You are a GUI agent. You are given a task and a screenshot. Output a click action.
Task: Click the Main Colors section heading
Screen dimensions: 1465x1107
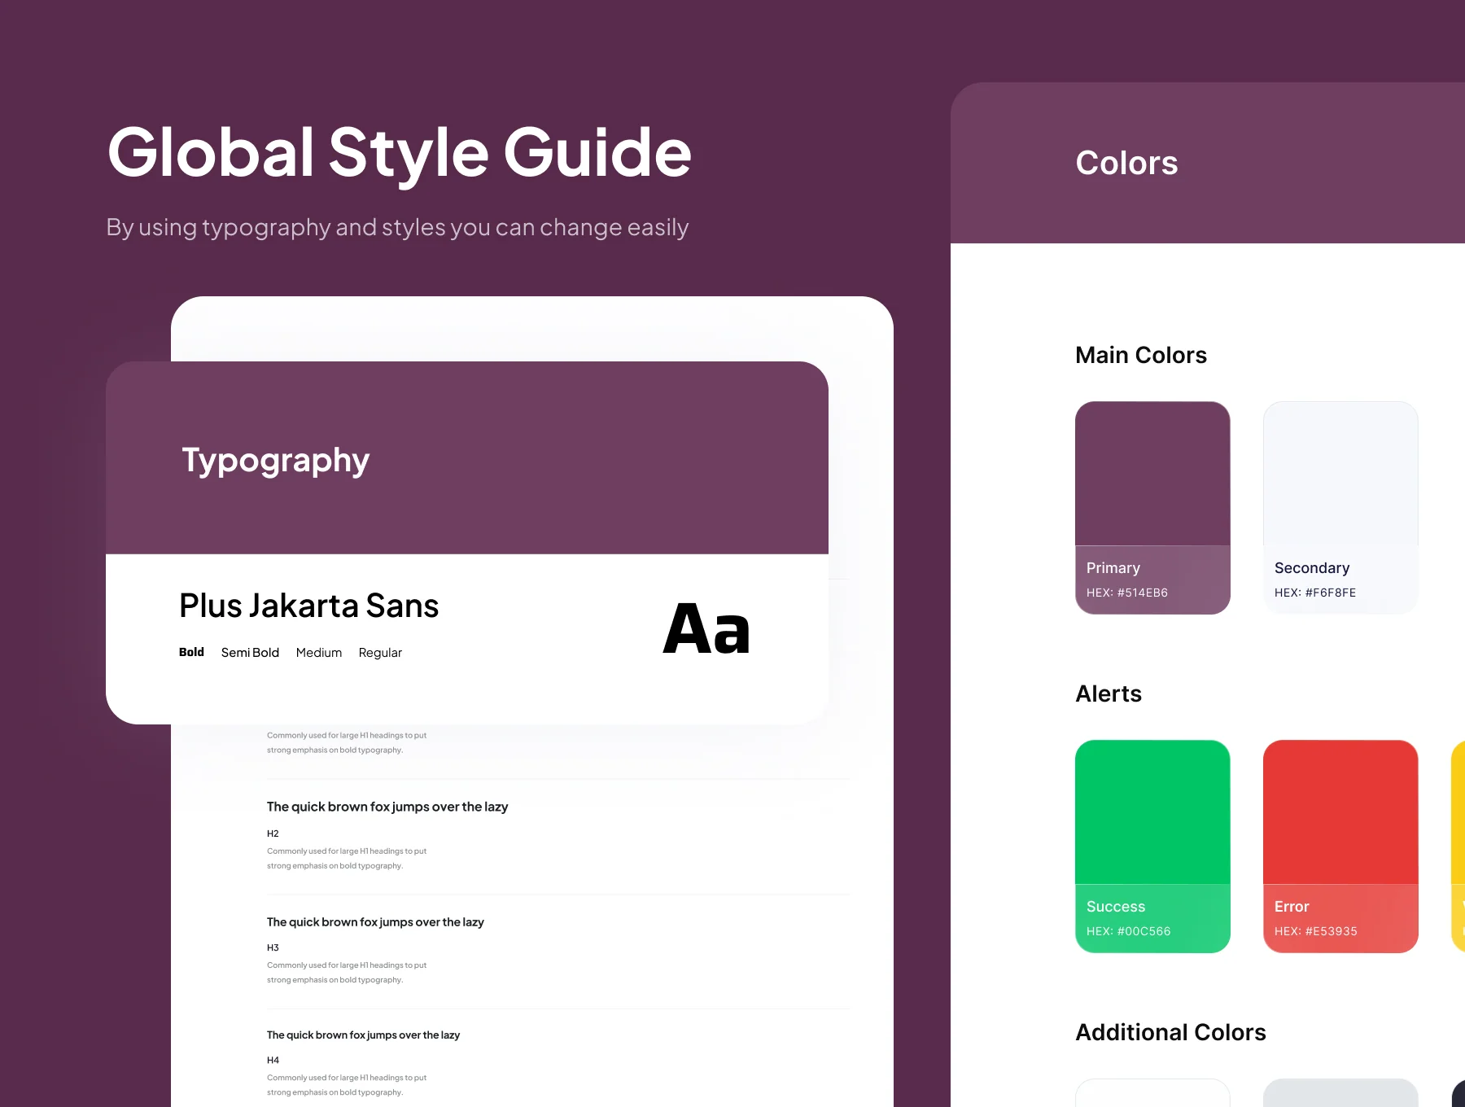pyautogui.click(x=1141, y=355)
